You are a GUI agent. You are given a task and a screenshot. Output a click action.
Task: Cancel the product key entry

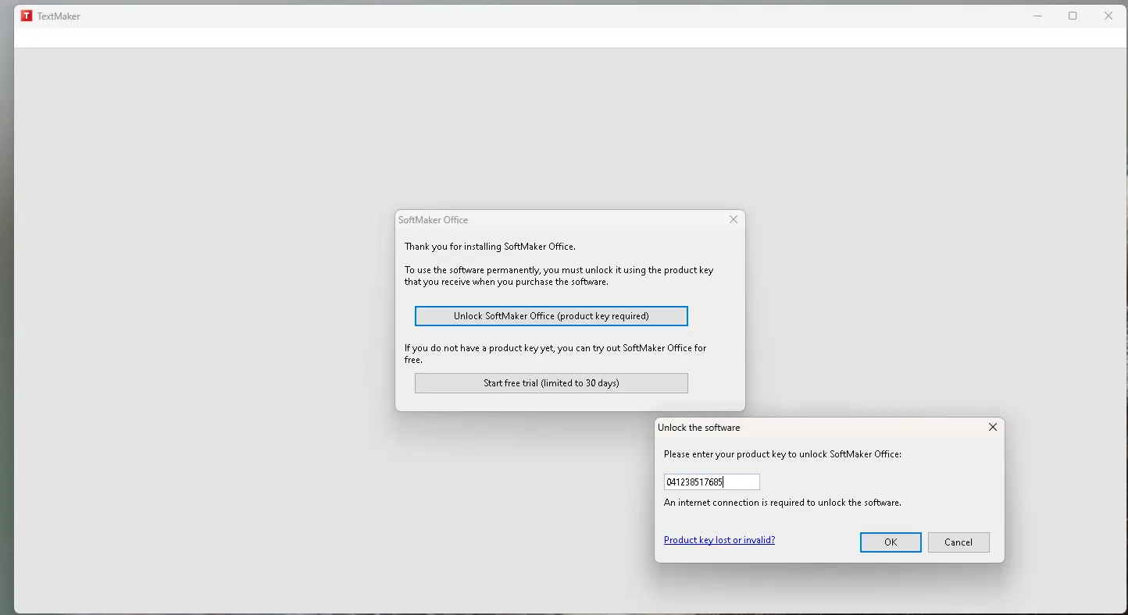(x=958, y=542)
